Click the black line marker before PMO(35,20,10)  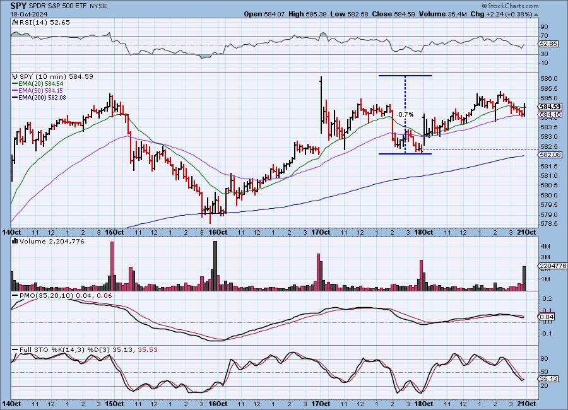pyautogui.click(x=15, y=296)
